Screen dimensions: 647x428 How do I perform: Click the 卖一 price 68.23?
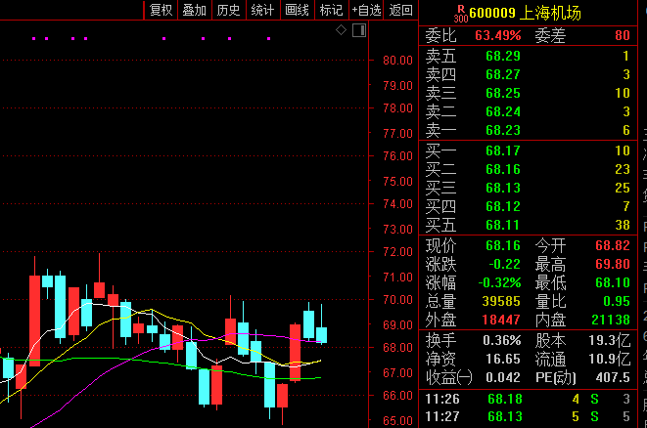pyautogui.click(x=503, y=130)
